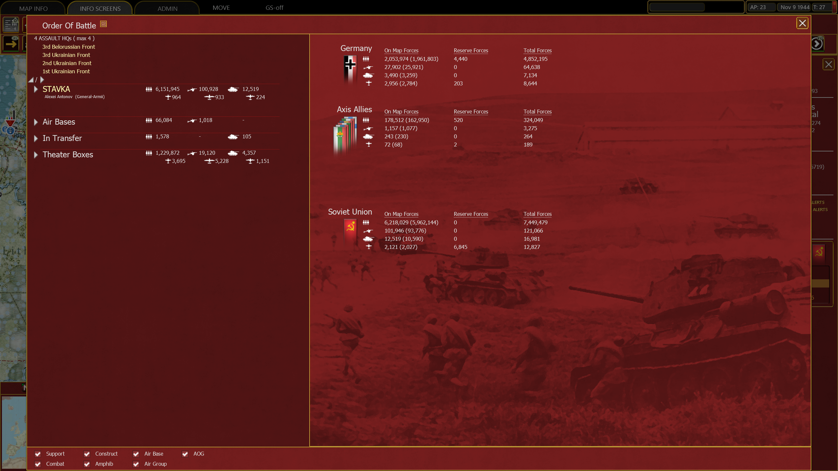The image size is (838, 471).
Task: Click the GS-off toggle in the top bar
Action: point(274,8)
